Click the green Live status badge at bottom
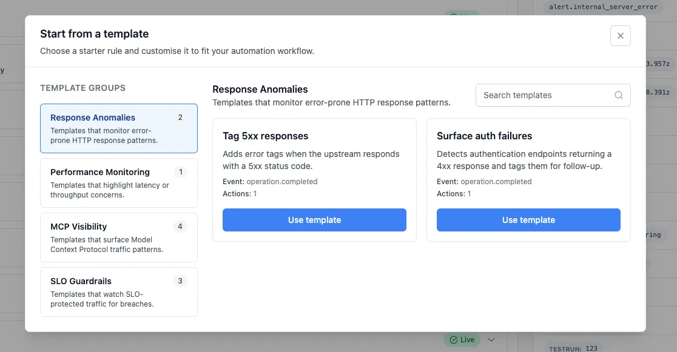Image resolution: width=677 pixels, height=352 pixels. coord(461,340)
